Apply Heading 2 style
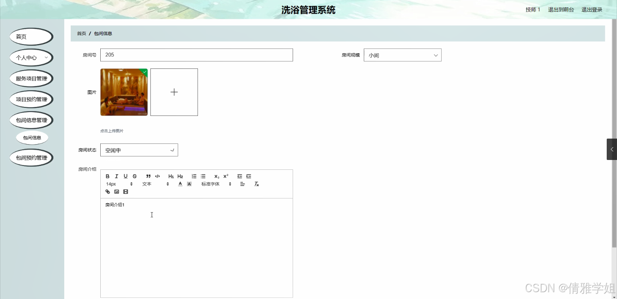Image resolution: width=617 pixels, height=299 pixels. (180, 176)
